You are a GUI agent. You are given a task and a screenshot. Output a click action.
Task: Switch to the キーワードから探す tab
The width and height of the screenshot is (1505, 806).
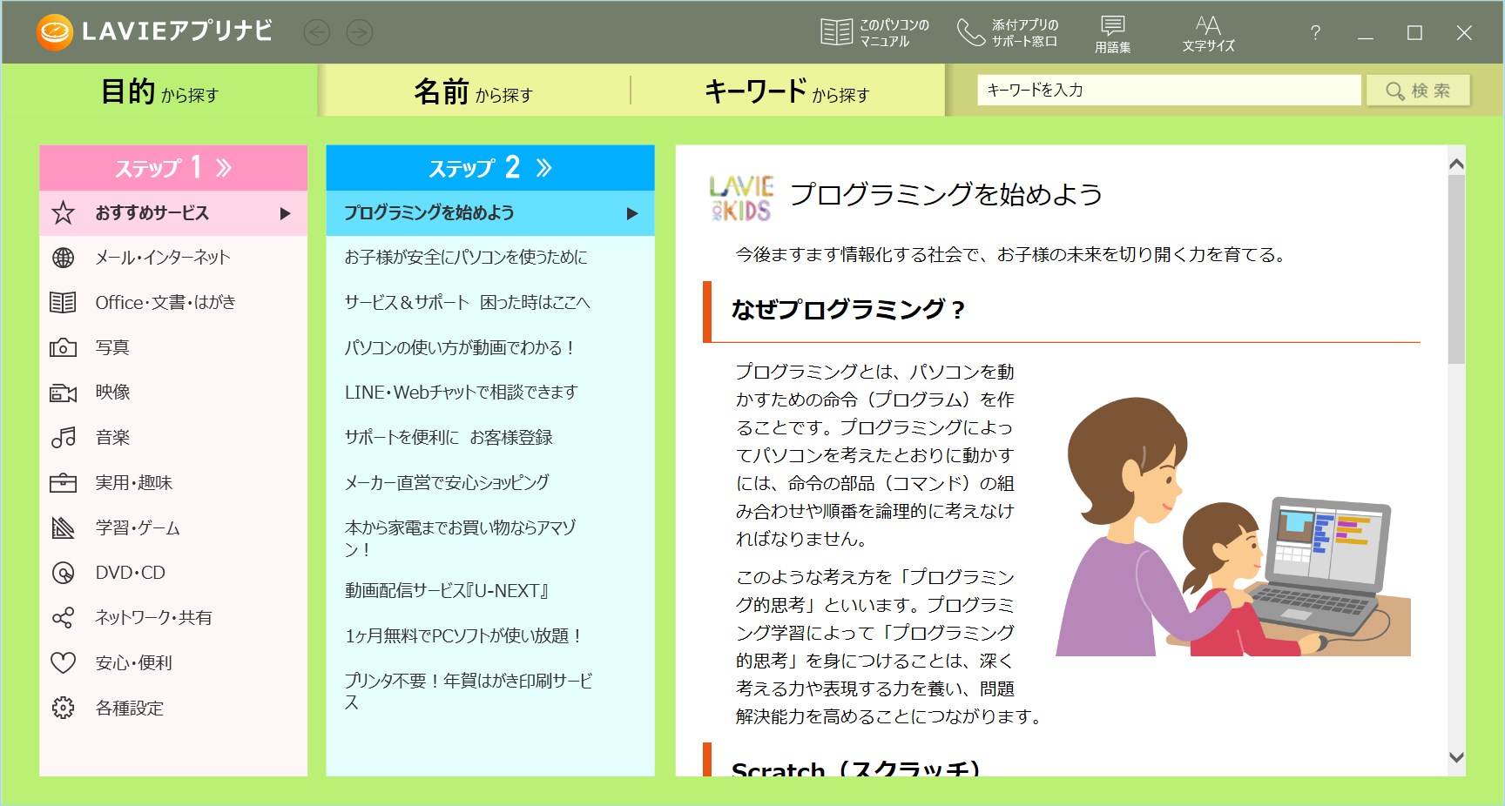coord(786,90)
